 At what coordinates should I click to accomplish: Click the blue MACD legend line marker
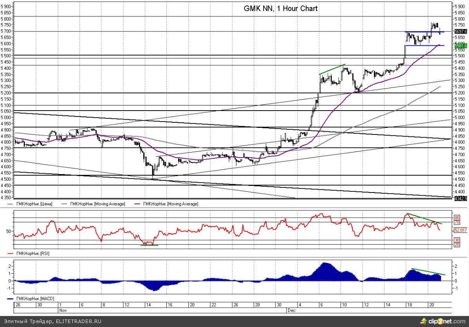click(10, 299)
